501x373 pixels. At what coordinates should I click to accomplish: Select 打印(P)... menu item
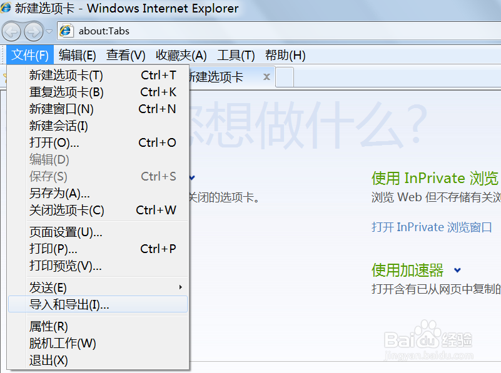tap(98, 249)
